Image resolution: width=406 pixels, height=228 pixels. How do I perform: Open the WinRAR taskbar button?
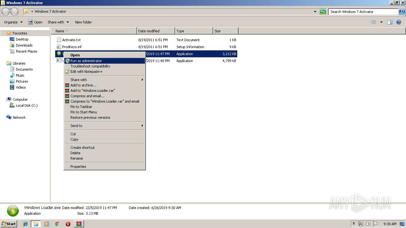coord(79,224)
